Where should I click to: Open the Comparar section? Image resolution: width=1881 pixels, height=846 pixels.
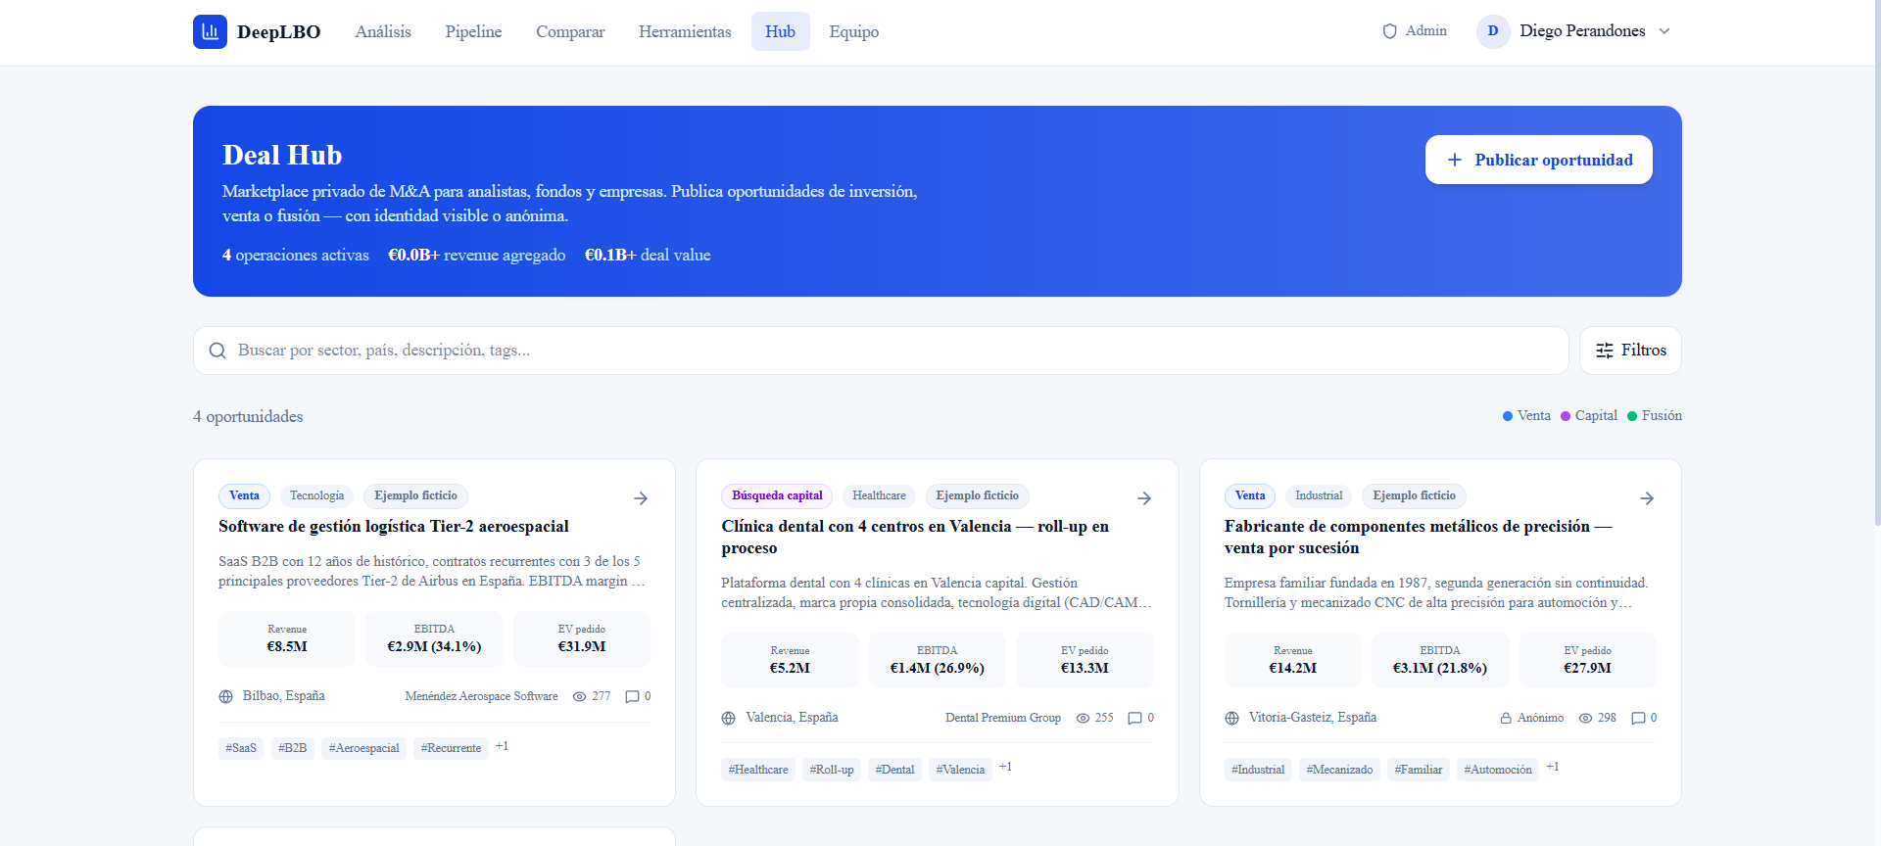[570, 31]
